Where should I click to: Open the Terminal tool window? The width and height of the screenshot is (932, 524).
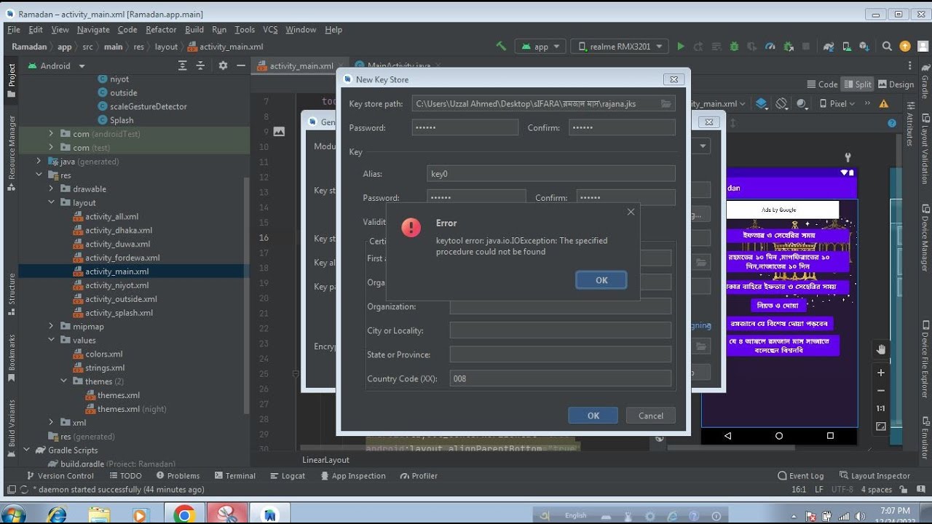[234, 476]
